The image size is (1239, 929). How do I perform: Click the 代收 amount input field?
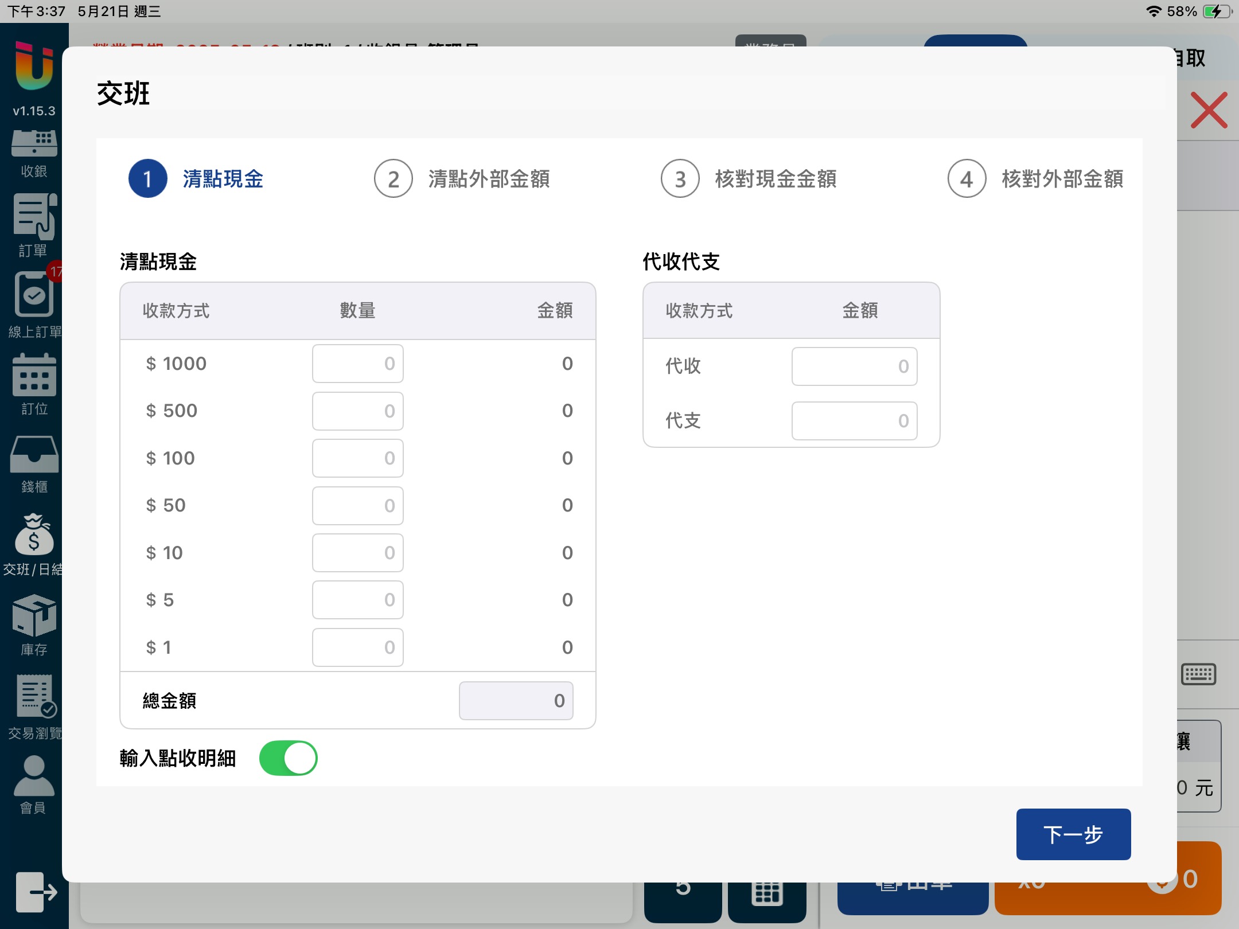click(854, 366)
